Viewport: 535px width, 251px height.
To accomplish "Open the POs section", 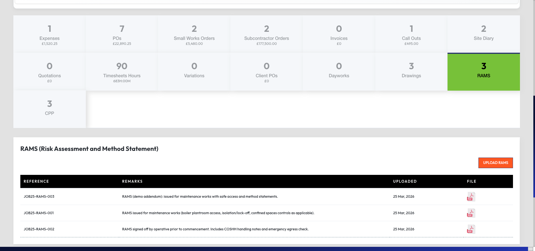I will [121, 33].
